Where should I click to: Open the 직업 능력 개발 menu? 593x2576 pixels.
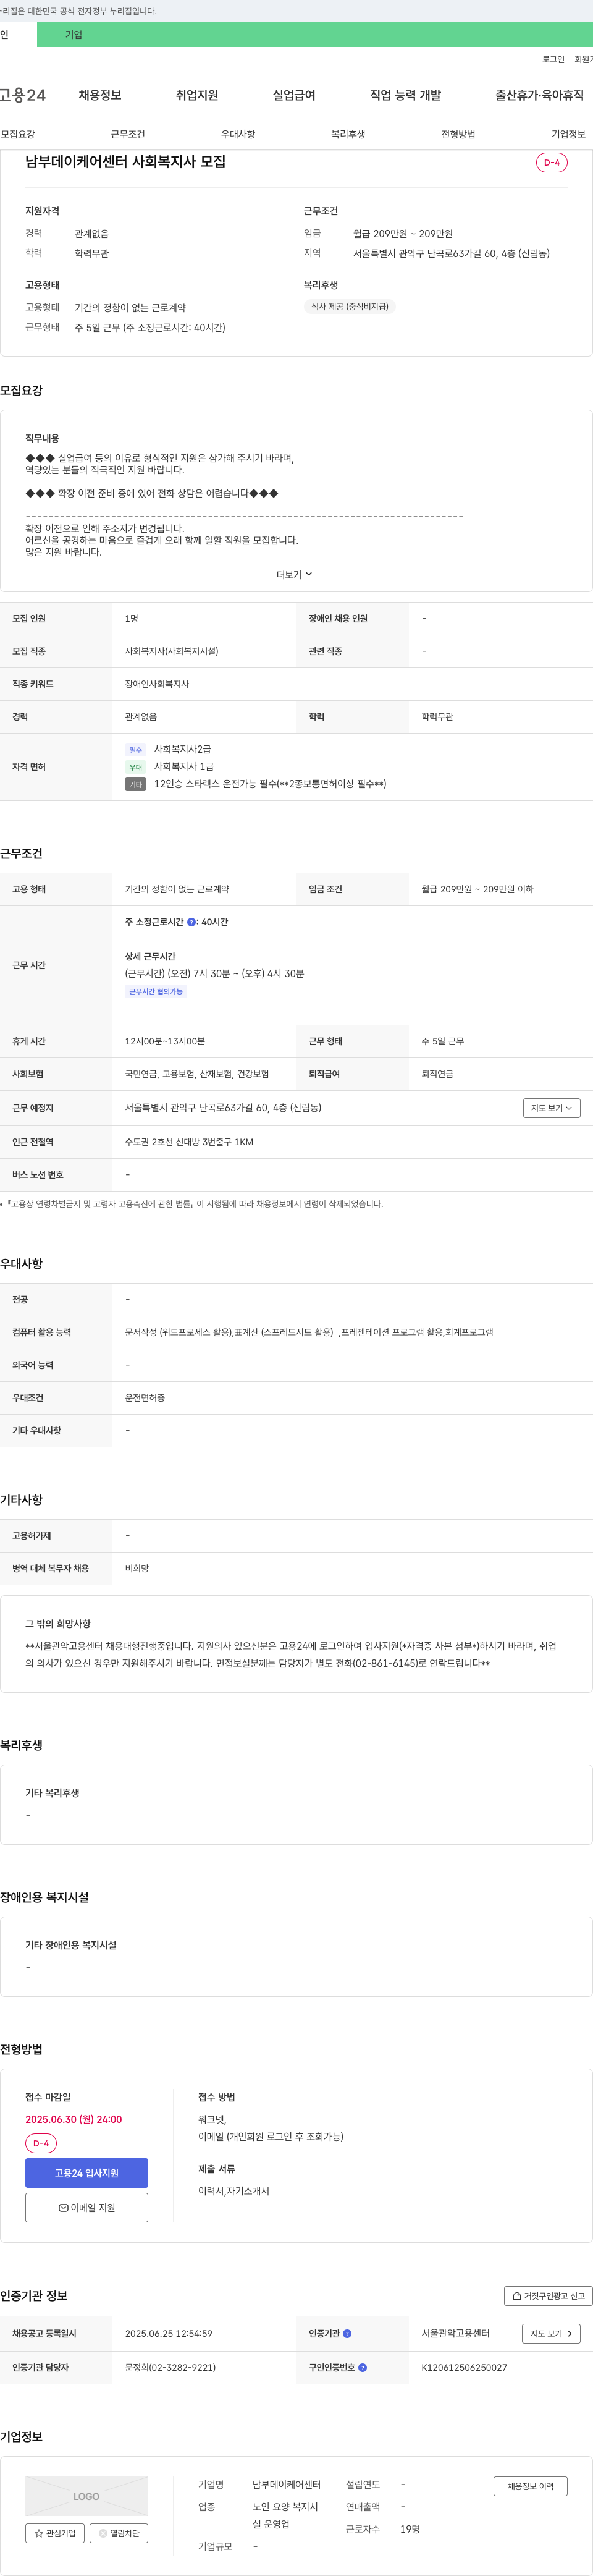(405, 95)
